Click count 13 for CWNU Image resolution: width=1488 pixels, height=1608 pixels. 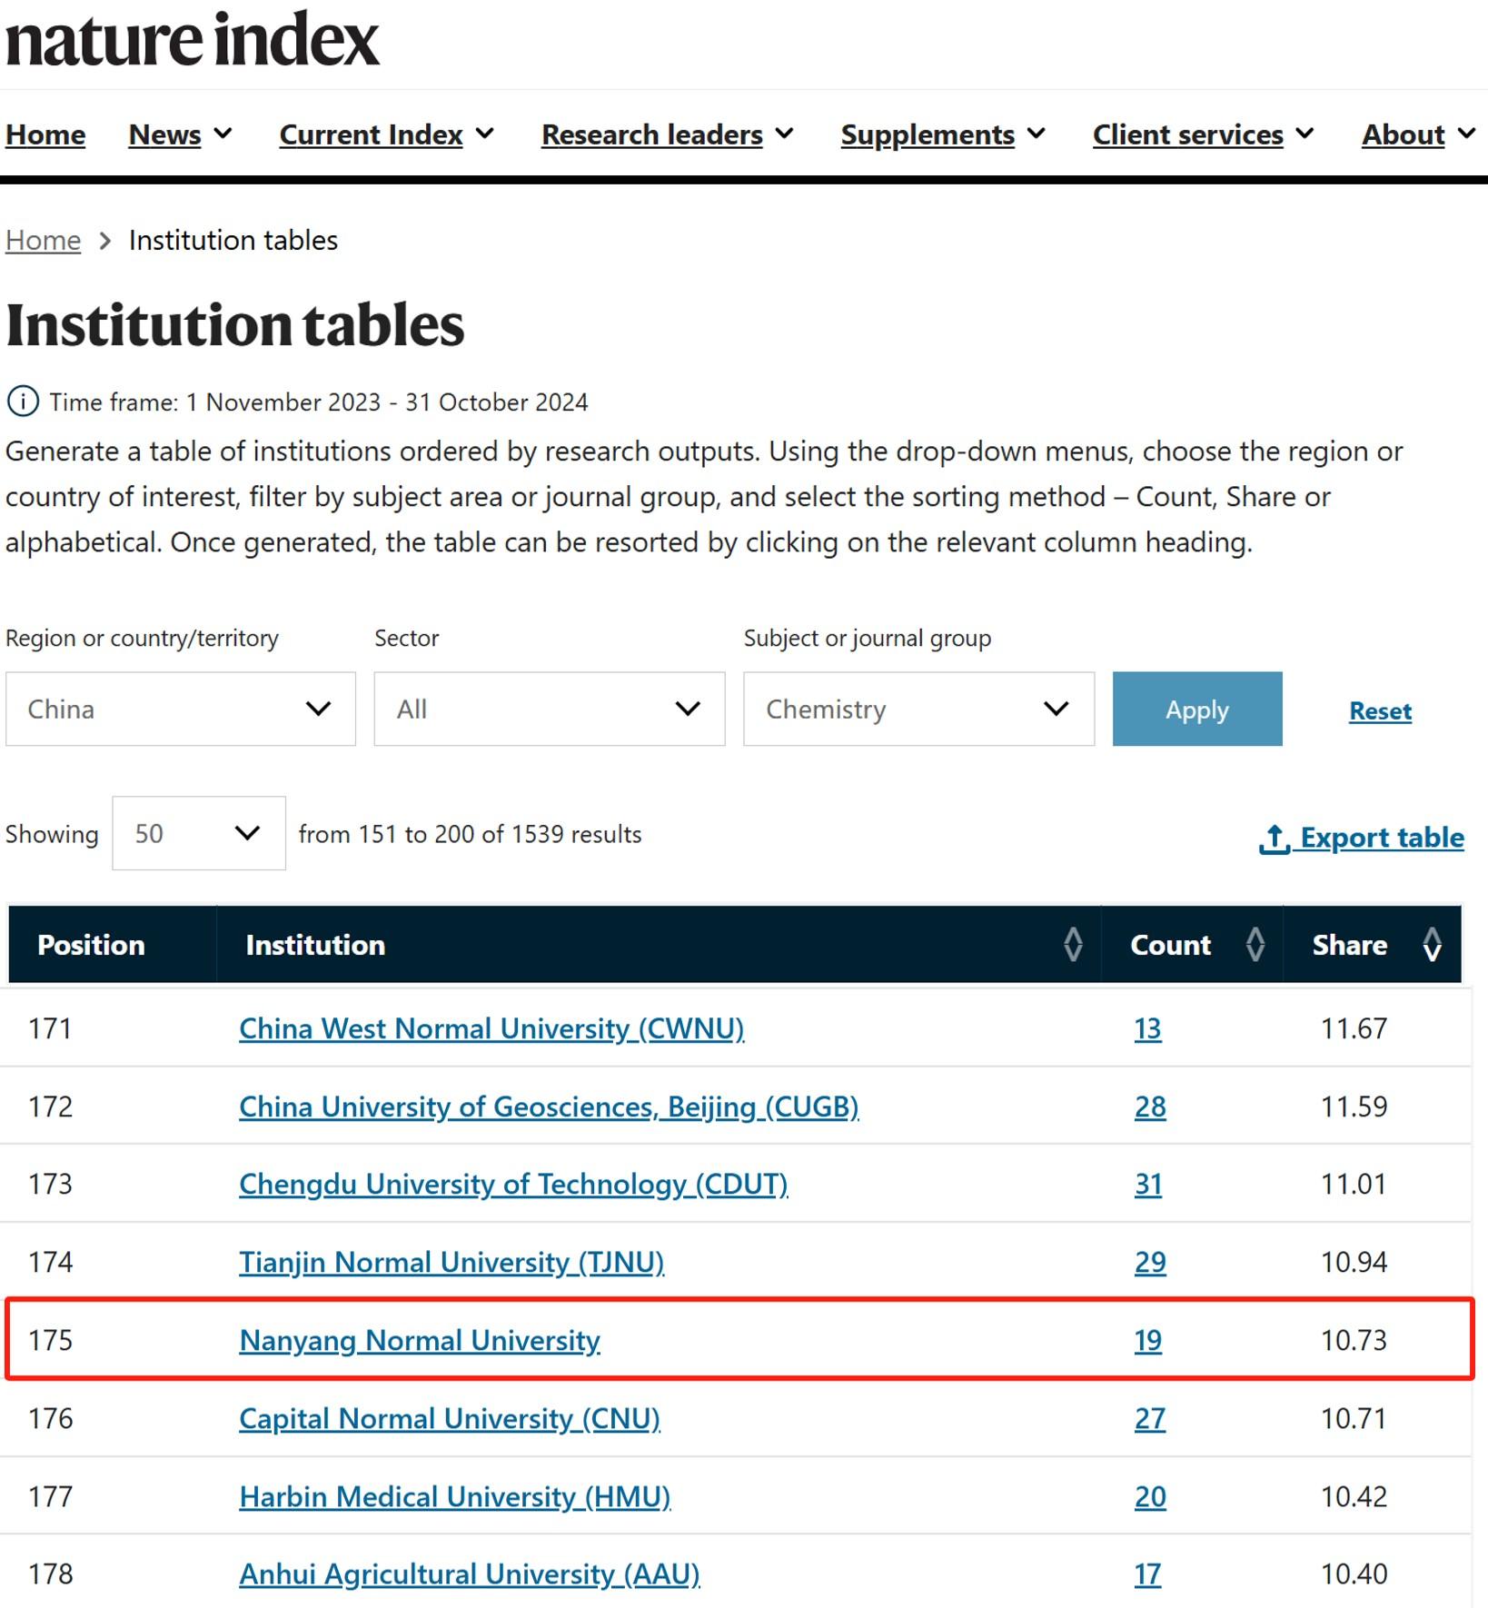(x=1147, y=1028)
